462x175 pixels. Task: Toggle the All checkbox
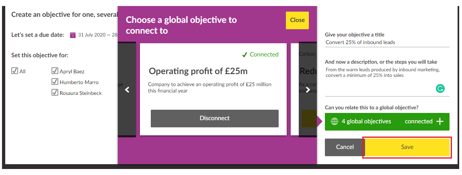[x=14, y=71]
